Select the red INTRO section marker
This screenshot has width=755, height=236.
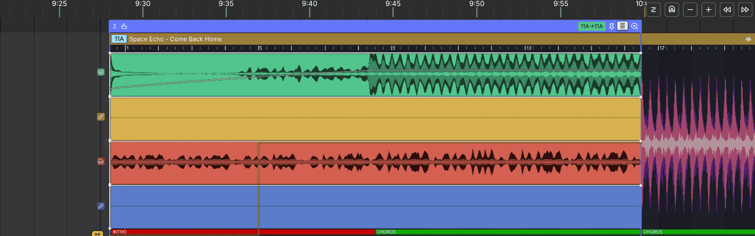[x=183, y=232]
